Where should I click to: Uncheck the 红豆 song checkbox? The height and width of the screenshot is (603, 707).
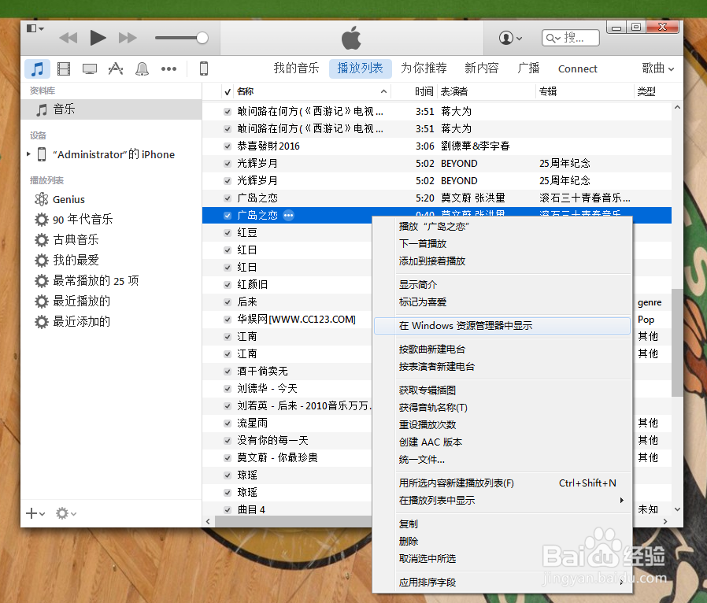click(228, 233)
